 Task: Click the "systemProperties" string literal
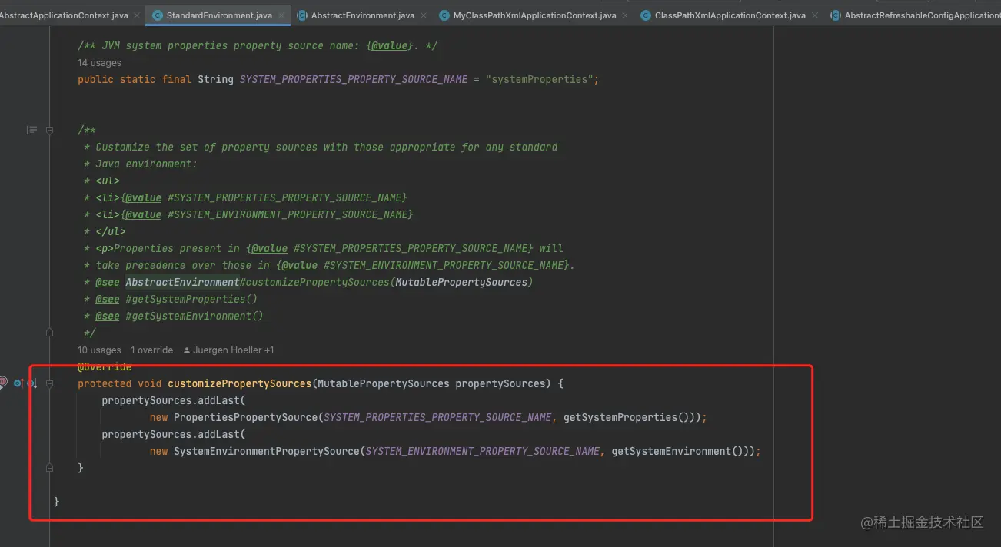coord(541,79)
